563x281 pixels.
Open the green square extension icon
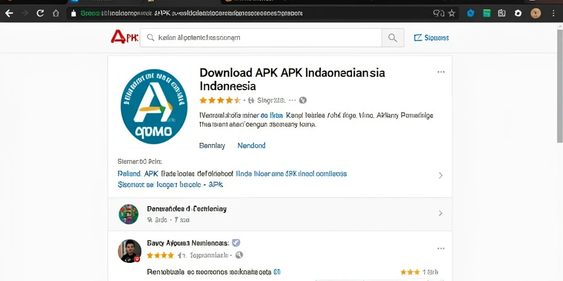(487, 13)
